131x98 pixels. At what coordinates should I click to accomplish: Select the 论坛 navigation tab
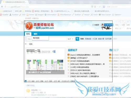tap(28, 34)
